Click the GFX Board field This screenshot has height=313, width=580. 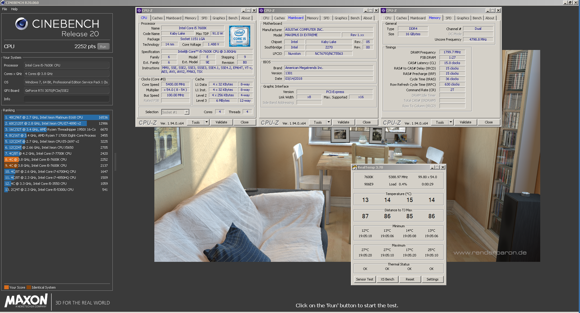tap(67, 91)
